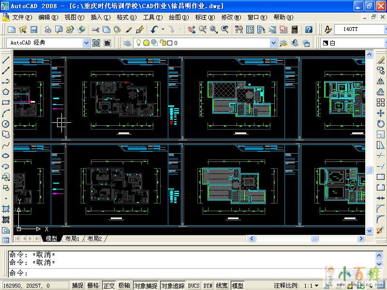Select the Move tool in modify toolbar
387x290 pixels.
point(381,113)
